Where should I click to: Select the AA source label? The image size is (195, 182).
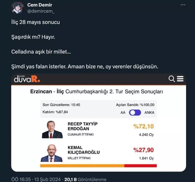(x=123, y=113)
